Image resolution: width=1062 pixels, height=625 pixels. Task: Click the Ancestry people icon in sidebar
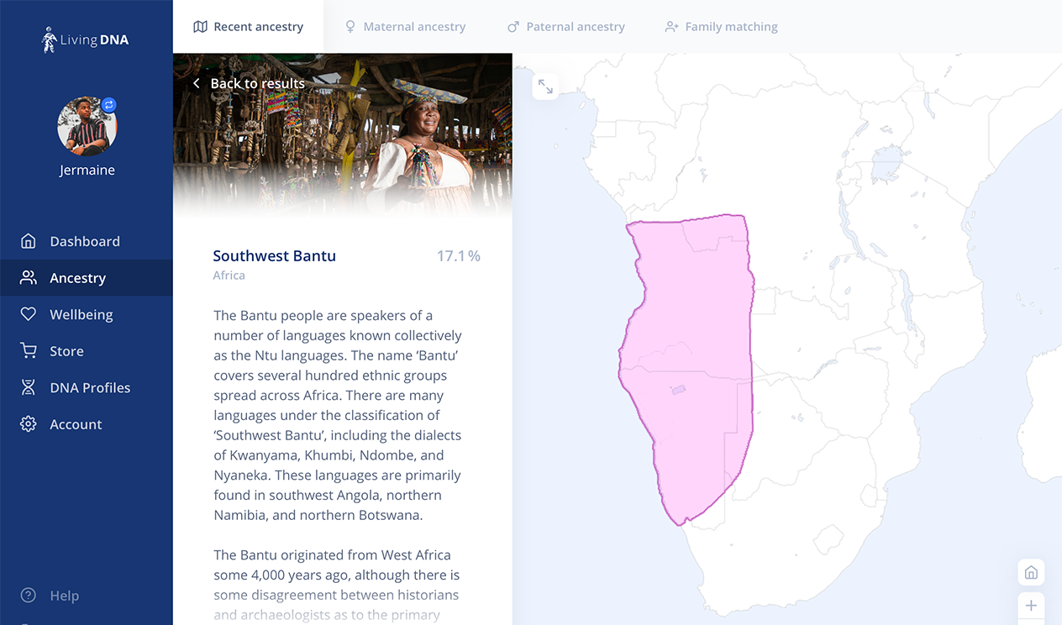pos(29,278)
